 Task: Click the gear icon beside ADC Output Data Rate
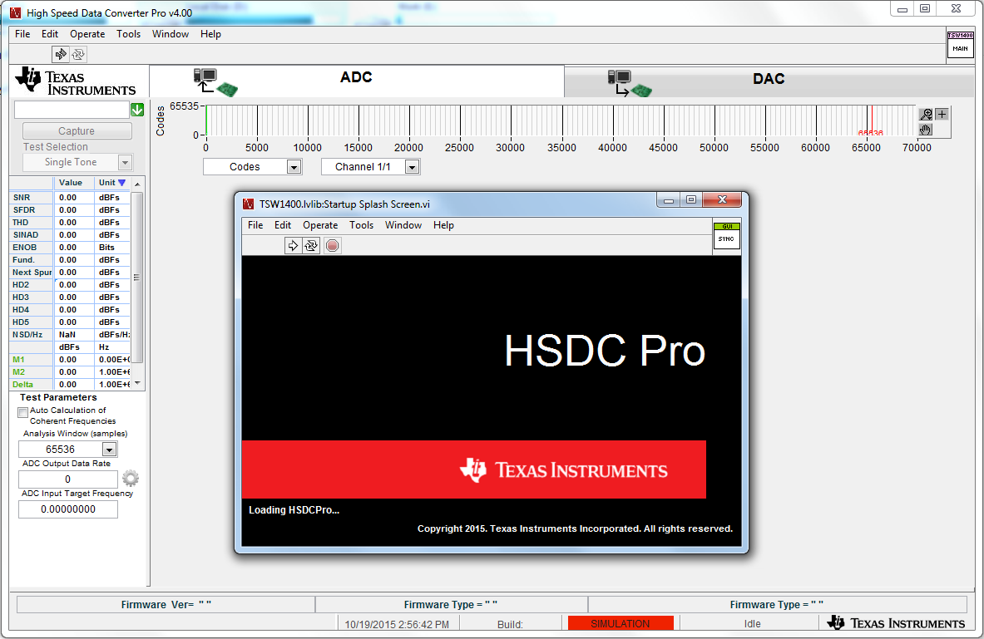[131, 479]
